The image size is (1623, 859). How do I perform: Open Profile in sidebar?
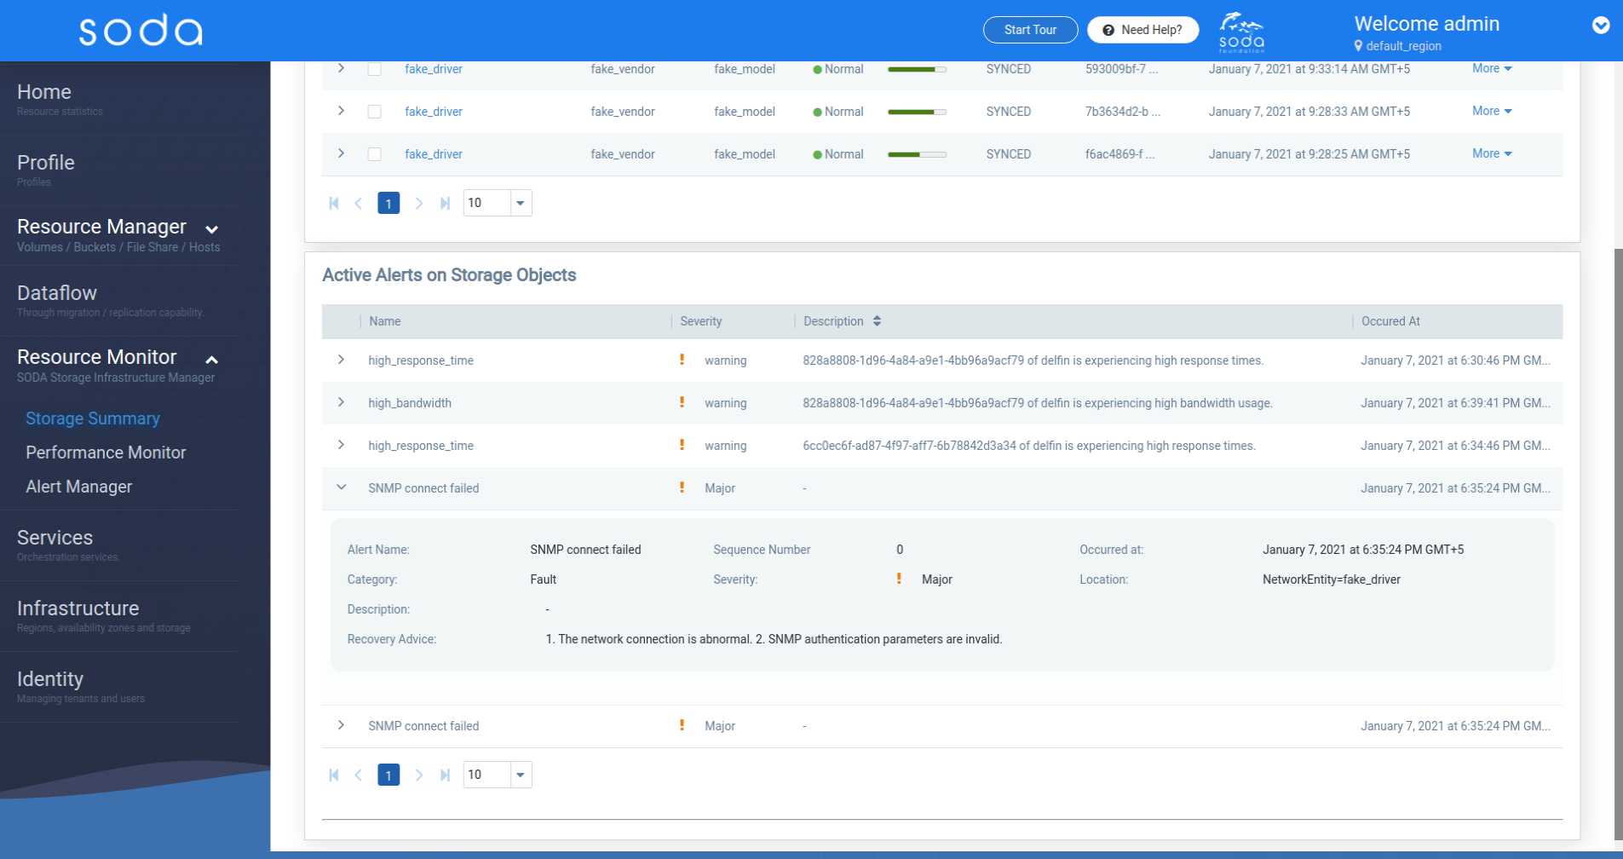(x=46, y=163)
